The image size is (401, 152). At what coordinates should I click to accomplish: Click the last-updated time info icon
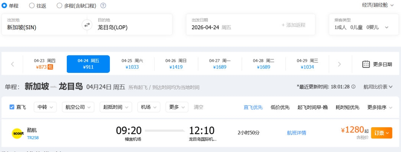coord(353,87)
